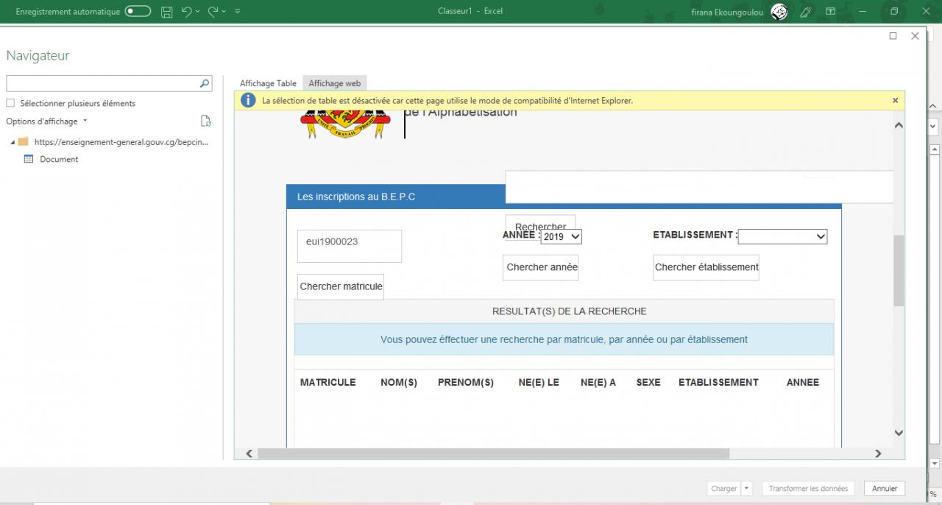Open the Undo history dropdown arrow

198,11
